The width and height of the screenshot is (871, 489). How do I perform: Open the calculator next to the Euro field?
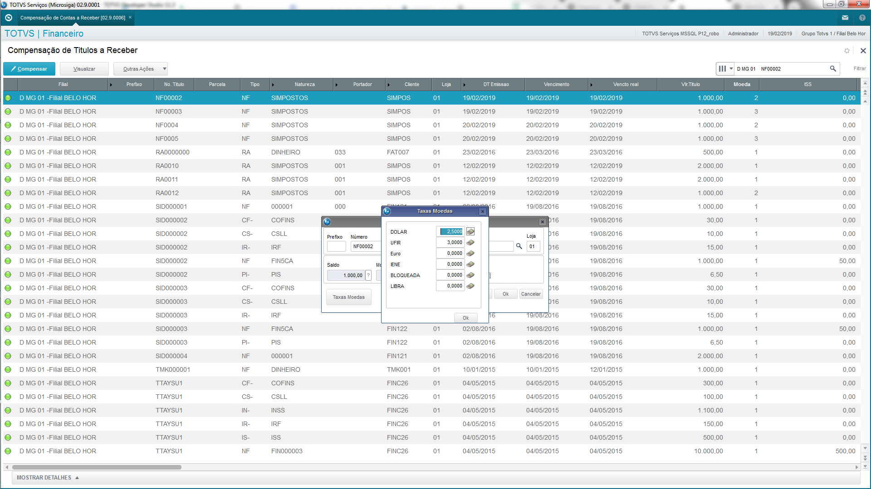470,254
